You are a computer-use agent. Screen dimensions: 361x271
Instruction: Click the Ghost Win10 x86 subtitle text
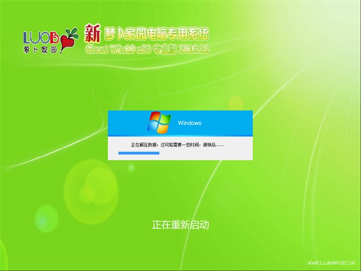(121, 50)
